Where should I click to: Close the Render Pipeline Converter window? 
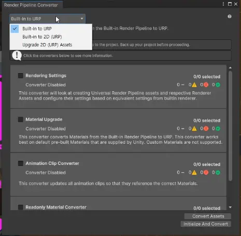click(236, 4)
